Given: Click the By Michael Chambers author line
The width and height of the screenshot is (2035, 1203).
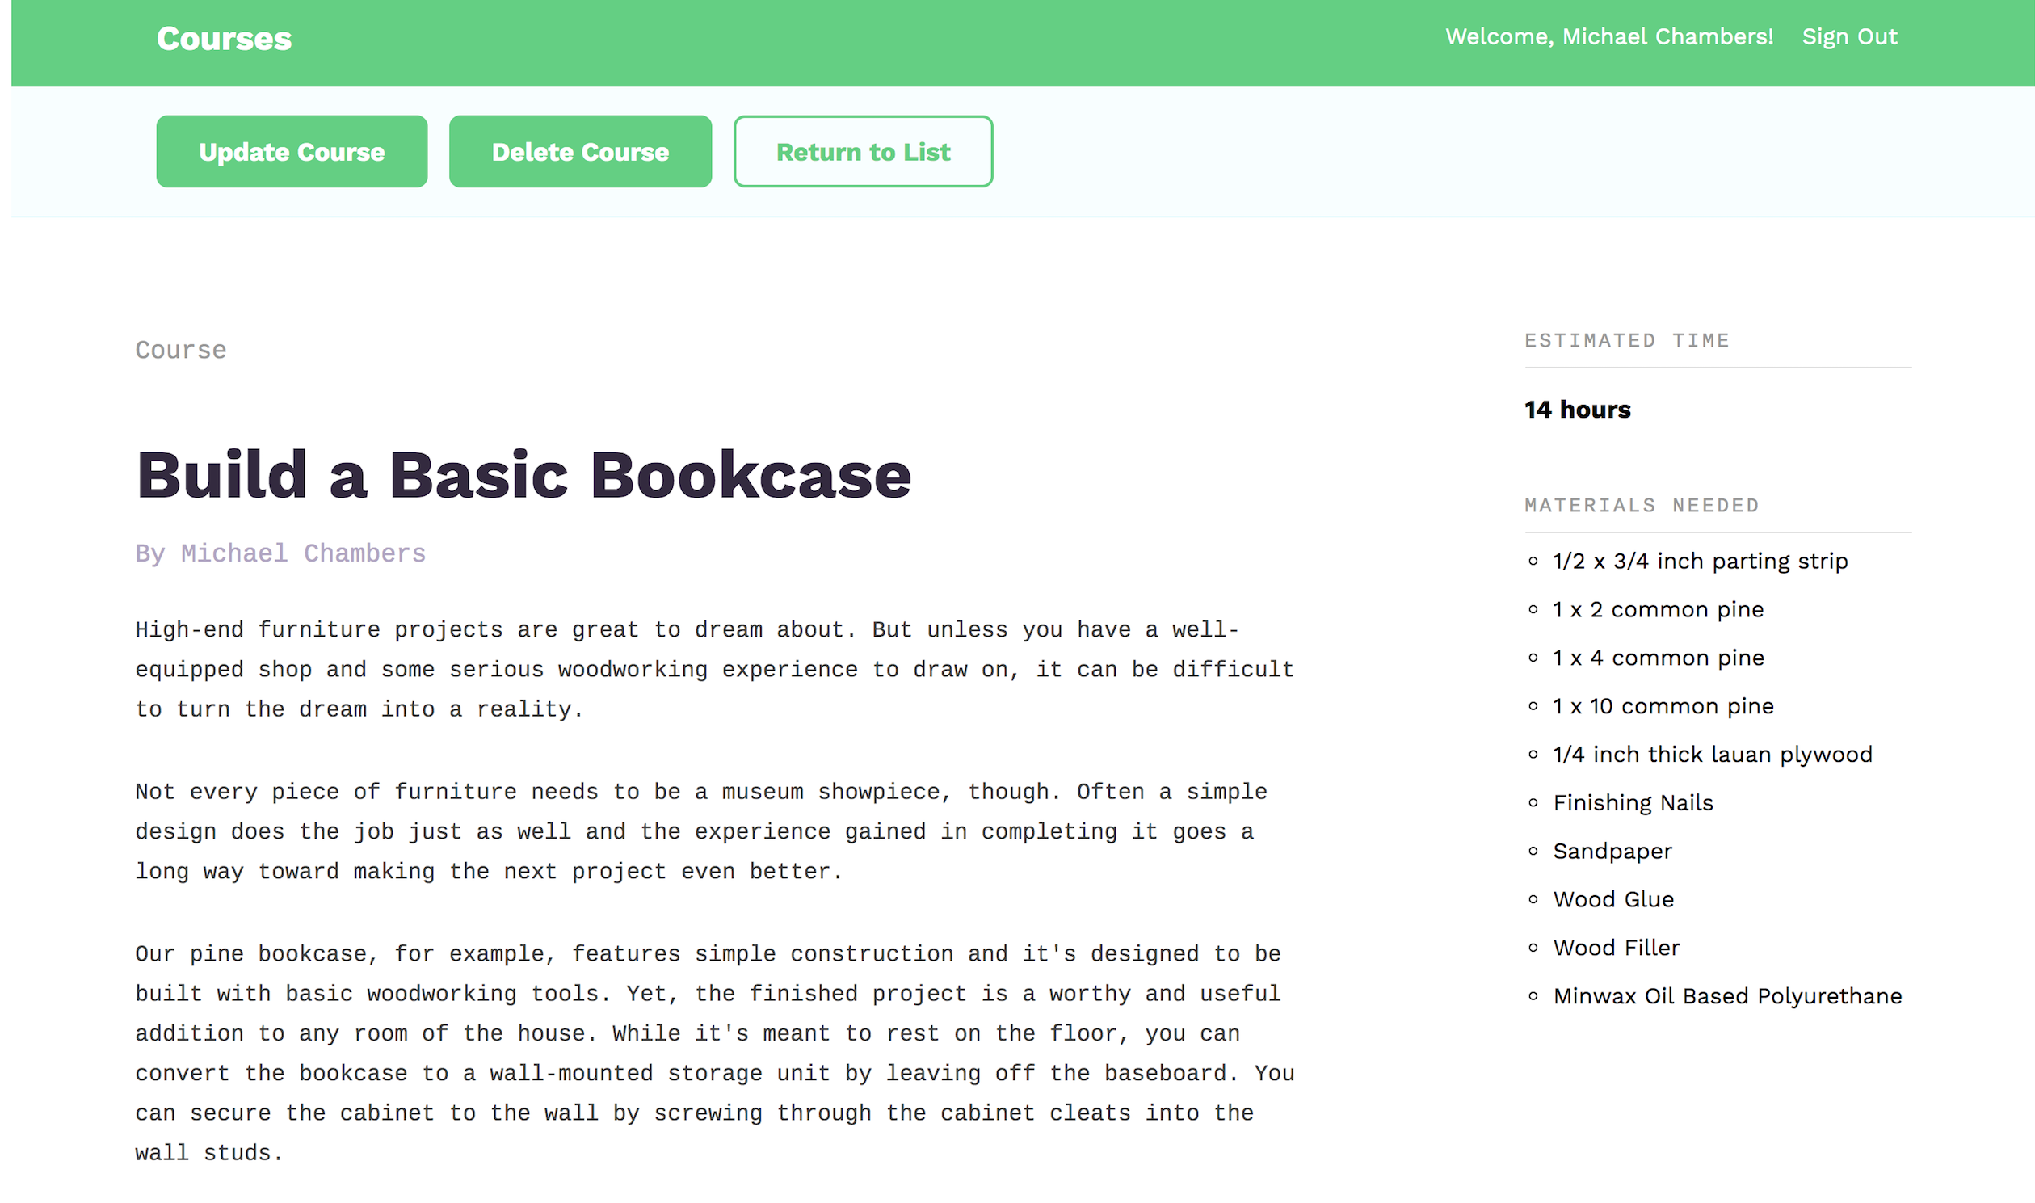Looking at the screenshot, I should [280, 553].
